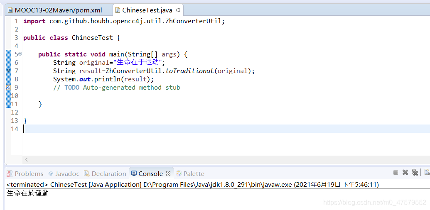Click the Terminate button in Console toolbar

pyautogui.click(x=396, y=172)
